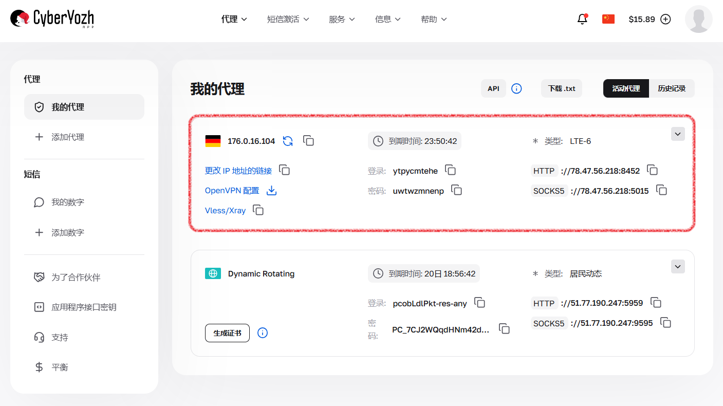Click the info icon next to 生成证书

(x=263, y=333)
